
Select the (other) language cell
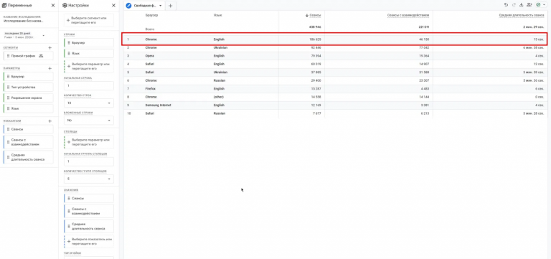tap(219, 97)
